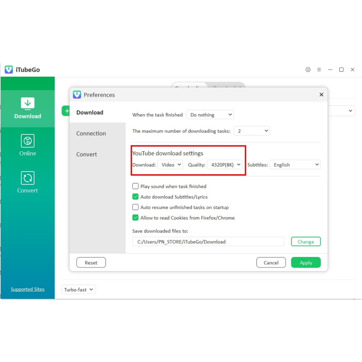The image size is (362, 362).
Task: Change the Quality dropdown from 4320P(8K)
Action: pos(225,164)
